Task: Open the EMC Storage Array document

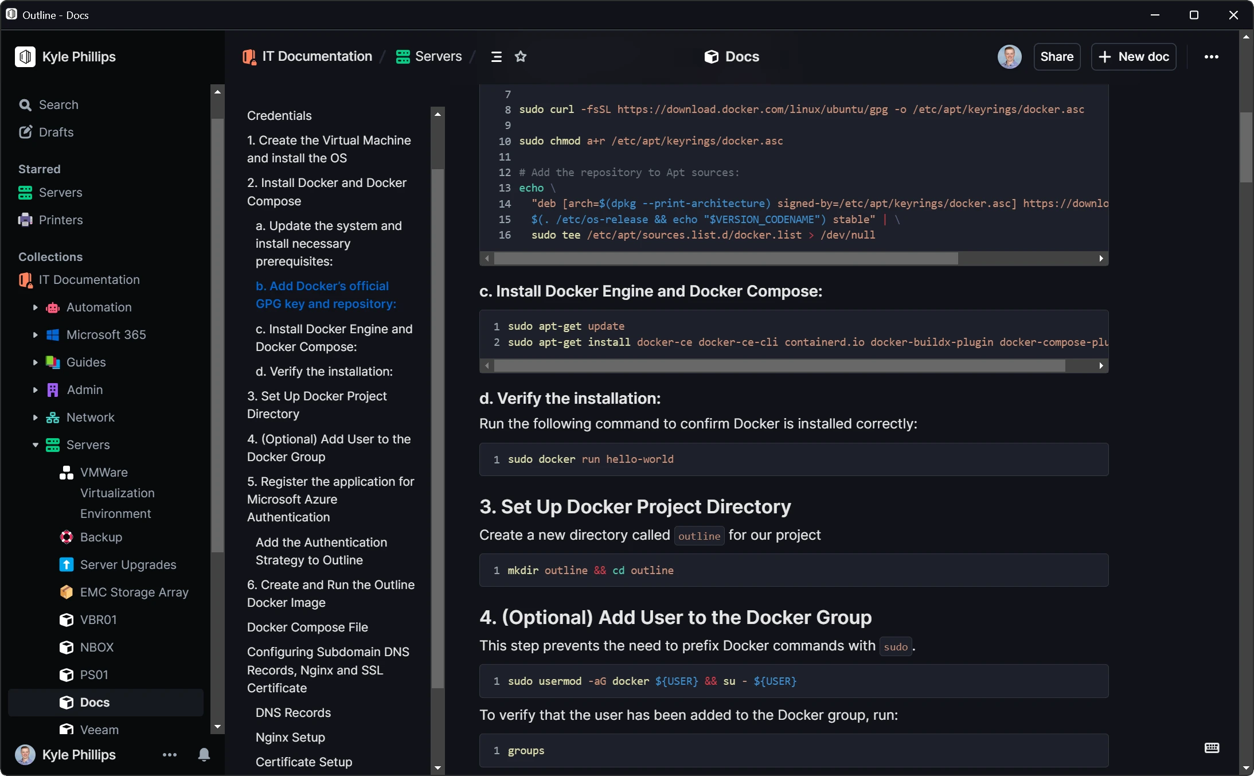Action: pos(134,592)
